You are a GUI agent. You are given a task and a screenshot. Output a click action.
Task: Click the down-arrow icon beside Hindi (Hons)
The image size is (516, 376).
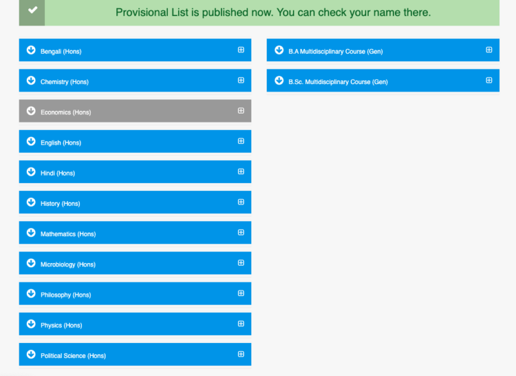tap(31, 172)
